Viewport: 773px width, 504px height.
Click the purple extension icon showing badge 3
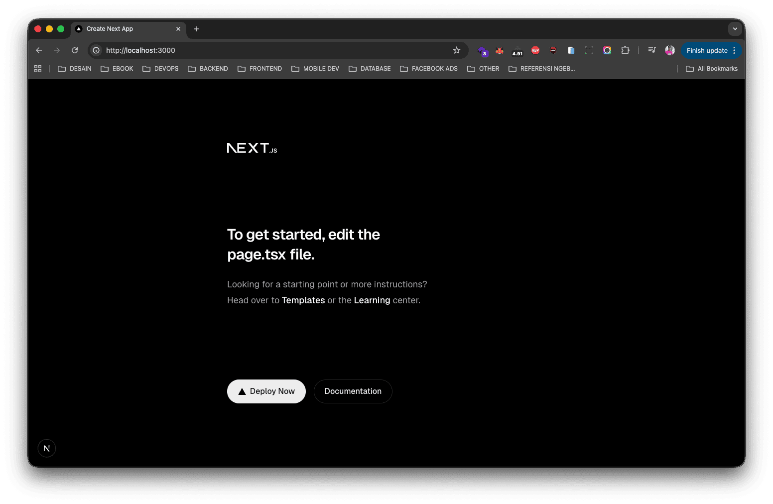(483, 50)
